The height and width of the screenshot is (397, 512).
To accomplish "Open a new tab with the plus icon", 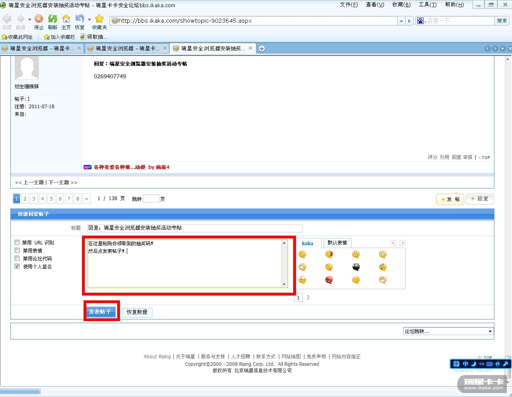I will pos(262,48).
